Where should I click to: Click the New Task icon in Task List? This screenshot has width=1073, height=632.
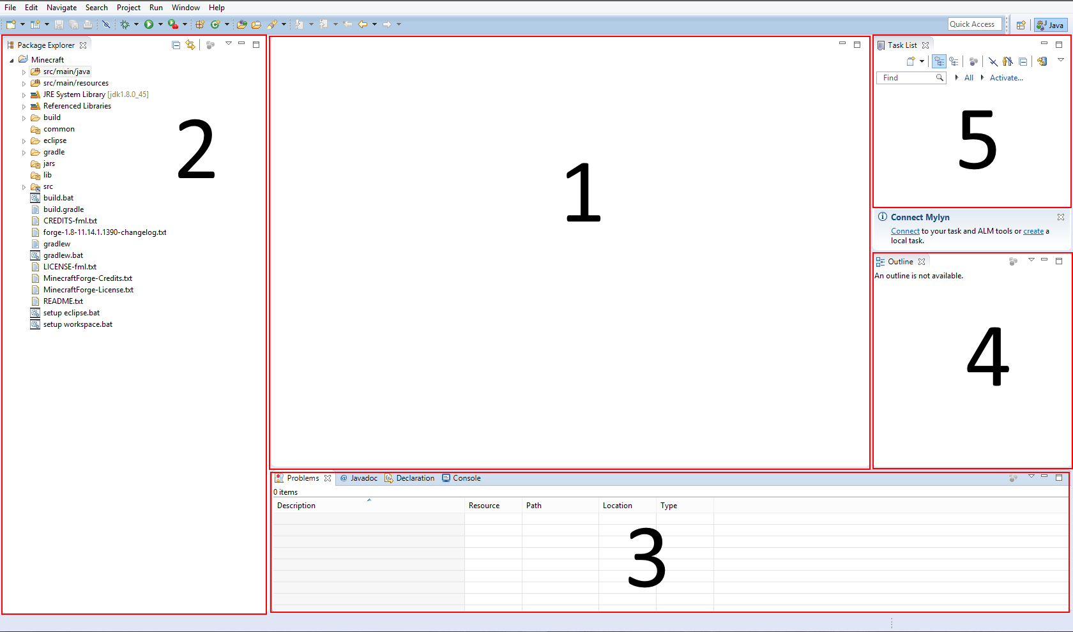pyautogui.click(x=911, y=61)
